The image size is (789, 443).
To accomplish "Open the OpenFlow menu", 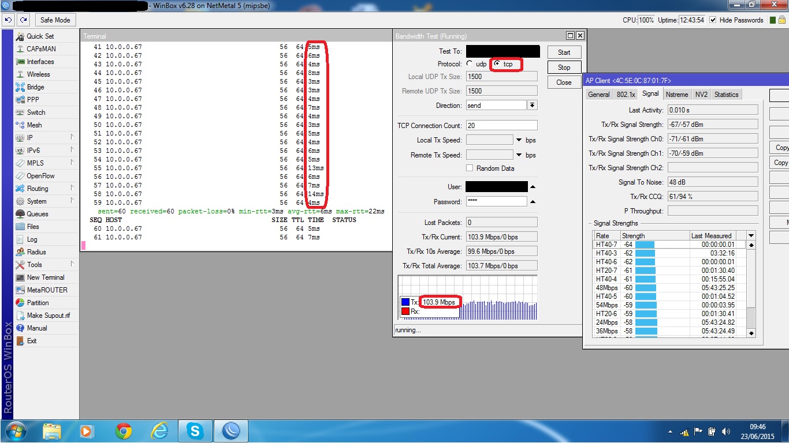I will tap(40, 176).
